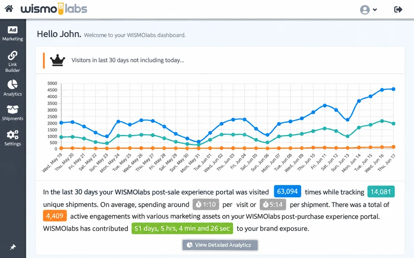Click blue data point for Fri, Jun 04
The width and height of the screenshot is (414, 258).
coord(245,119)
